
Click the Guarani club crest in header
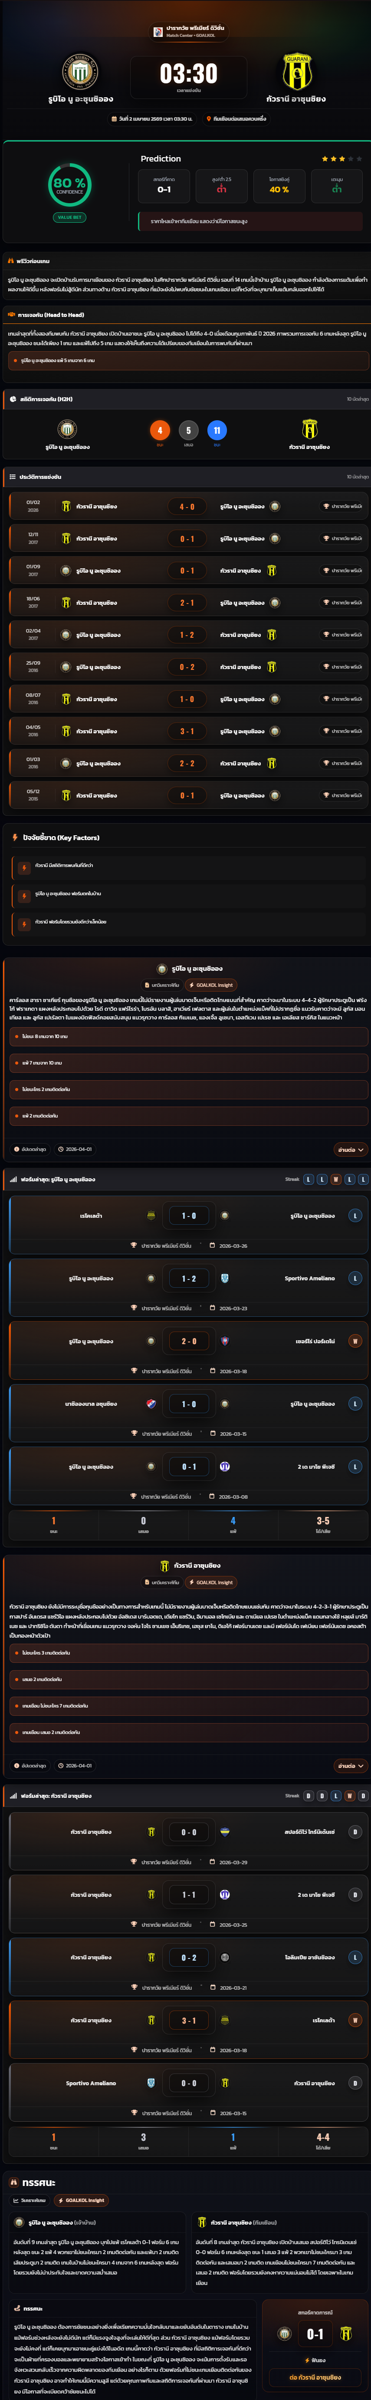coord(296,72)
